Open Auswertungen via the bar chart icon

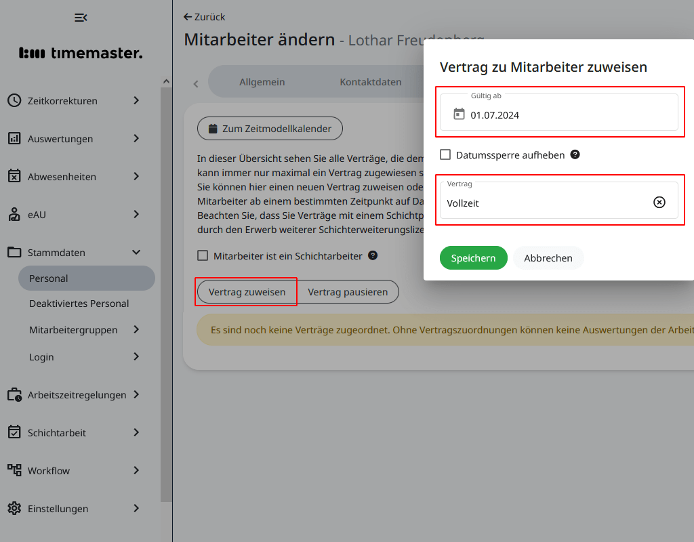pyautogui.click(x=14, y=138)
